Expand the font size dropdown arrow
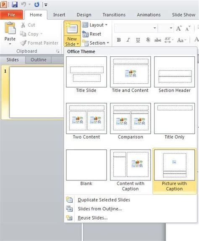The height and width of the screenshot is (241, 199). pos(171,28)
